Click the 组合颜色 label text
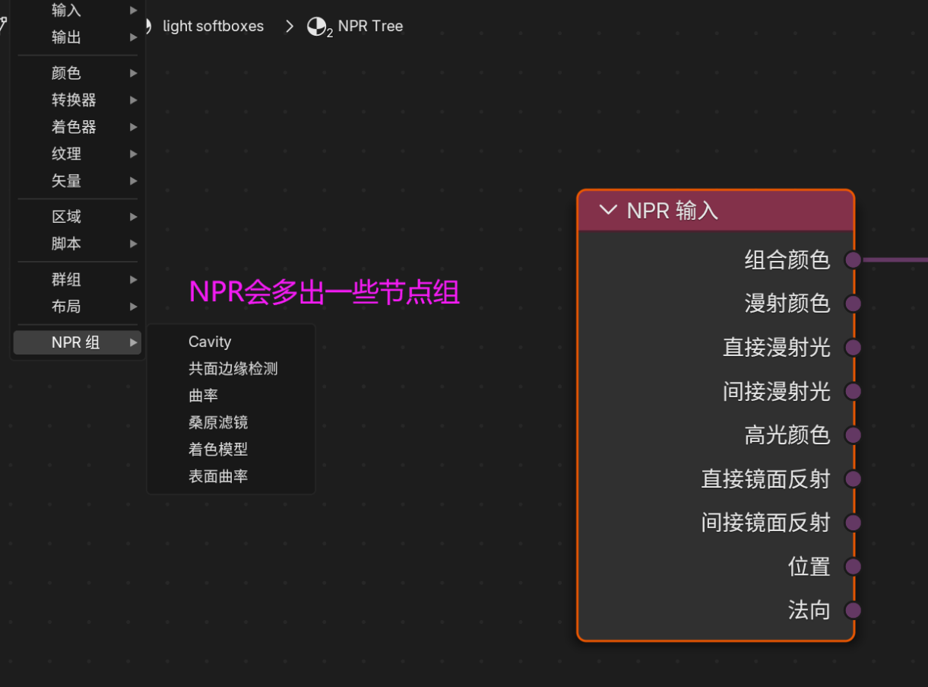928x687 pixels. click(x=787, y=260)
